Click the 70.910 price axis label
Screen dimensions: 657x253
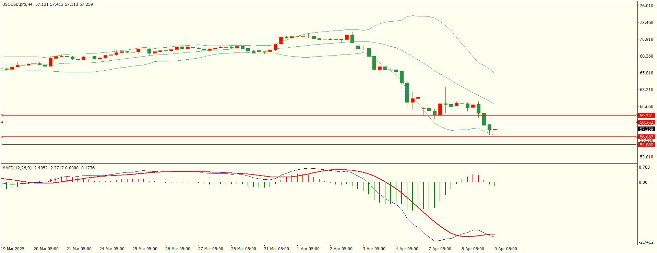pyautogui.click(x=646, y=39)
